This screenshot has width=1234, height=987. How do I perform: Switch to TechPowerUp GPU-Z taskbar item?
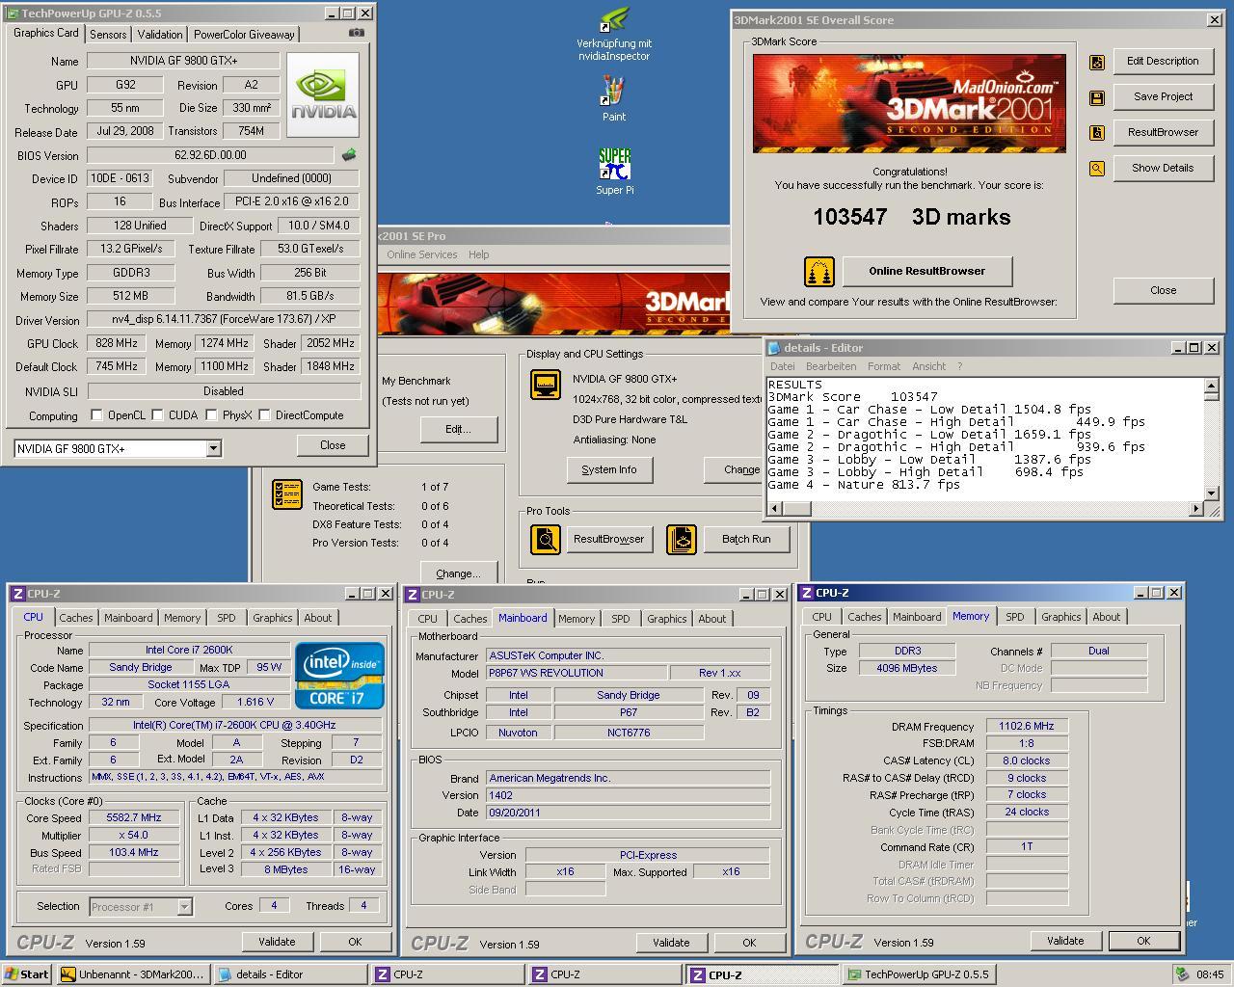tap(919, 974)
